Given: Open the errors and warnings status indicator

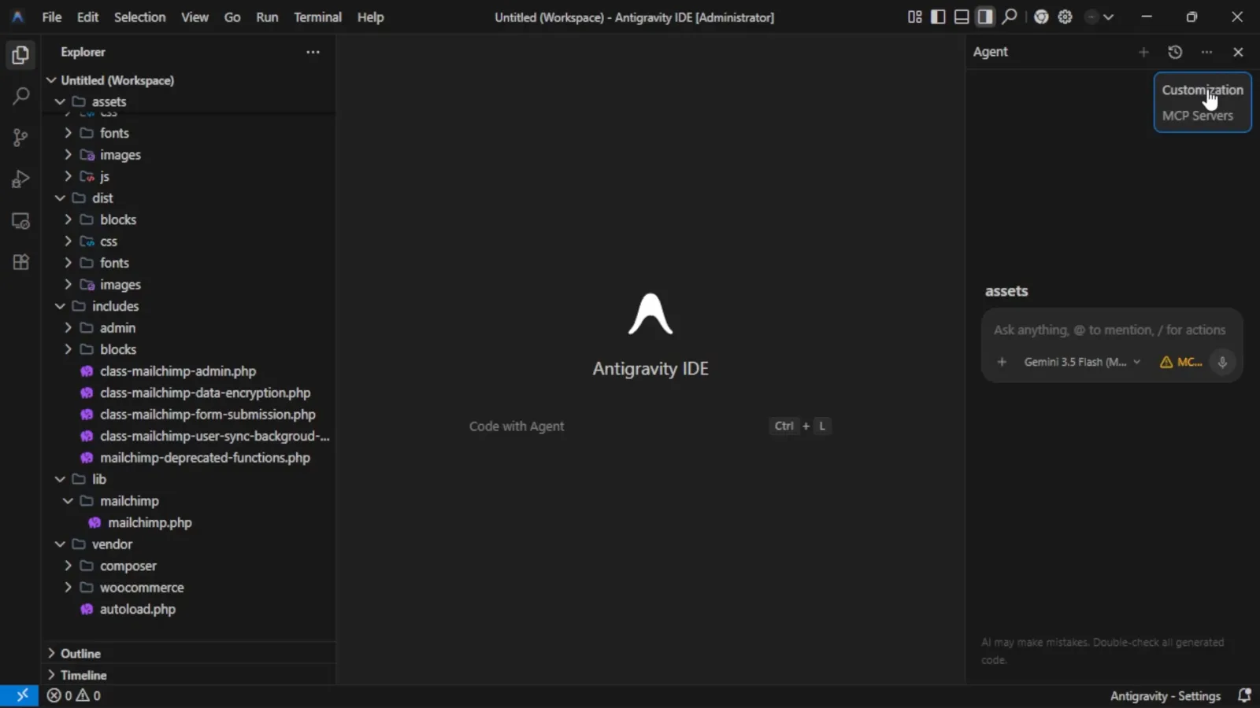Looking at the screenshot, I should (74, 695).
